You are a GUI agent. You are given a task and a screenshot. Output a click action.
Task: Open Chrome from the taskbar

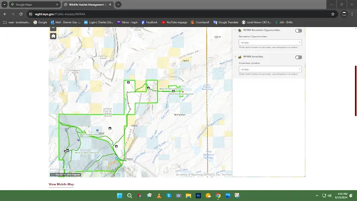pos(218,195)
